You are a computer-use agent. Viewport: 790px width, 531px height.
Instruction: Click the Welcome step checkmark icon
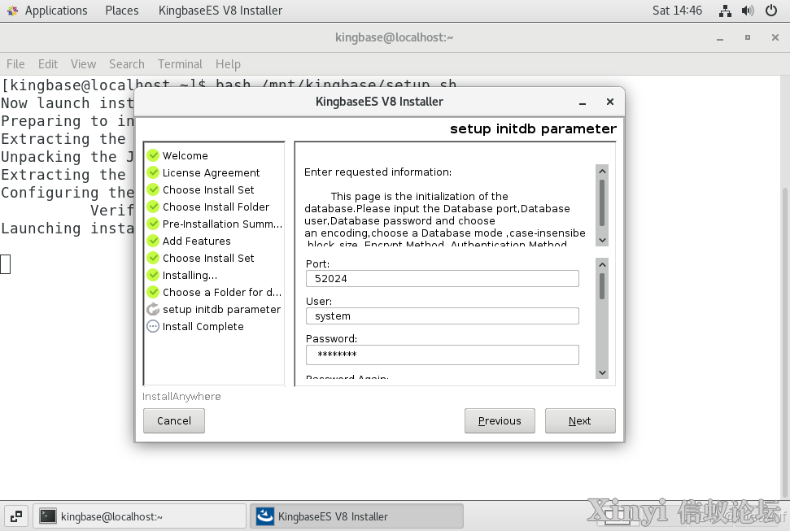(153, 155)
